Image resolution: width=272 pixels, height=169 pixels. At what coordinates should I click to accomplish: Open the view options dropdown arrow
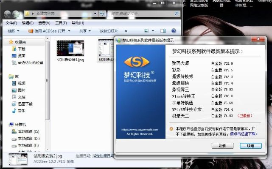click(153, 31)
